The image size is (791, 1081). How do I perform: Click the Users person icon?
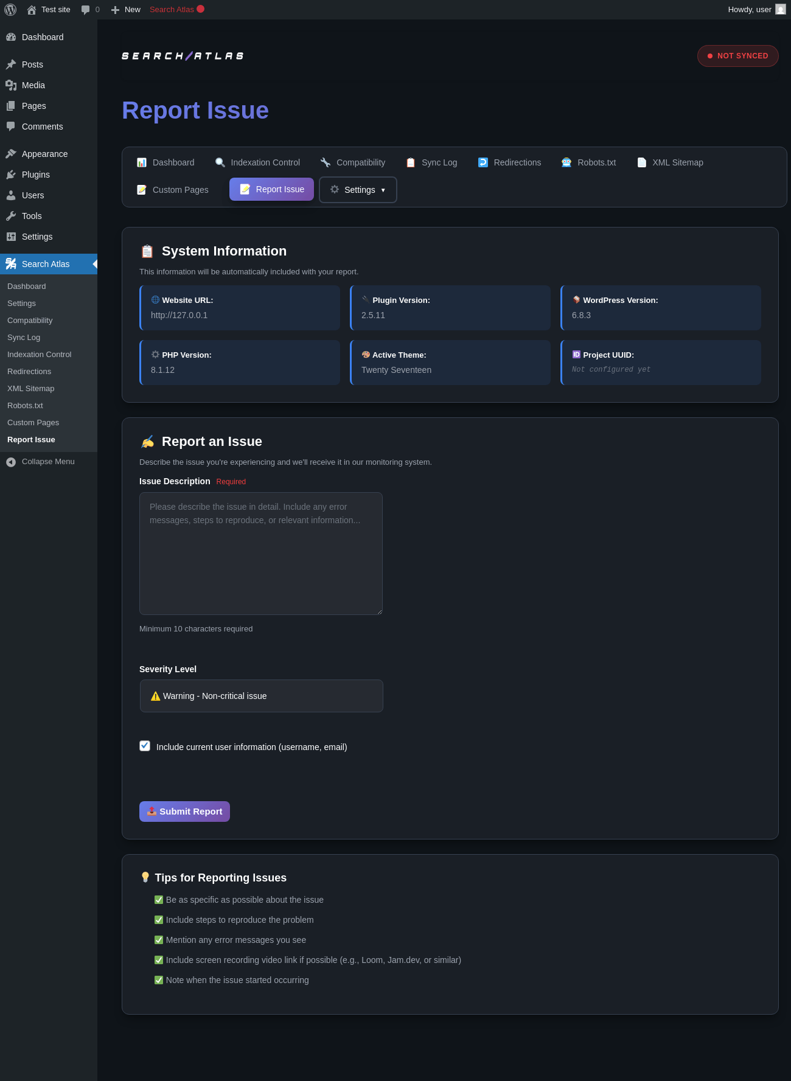[11, 195]
